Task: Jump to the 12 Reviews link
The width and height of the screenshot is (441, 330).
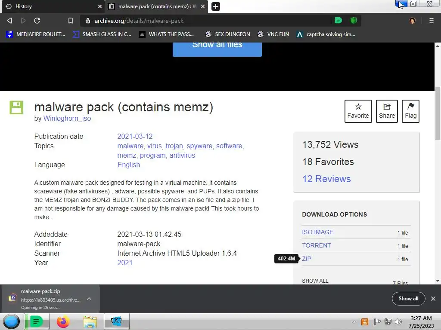Action: coord(326,179)
